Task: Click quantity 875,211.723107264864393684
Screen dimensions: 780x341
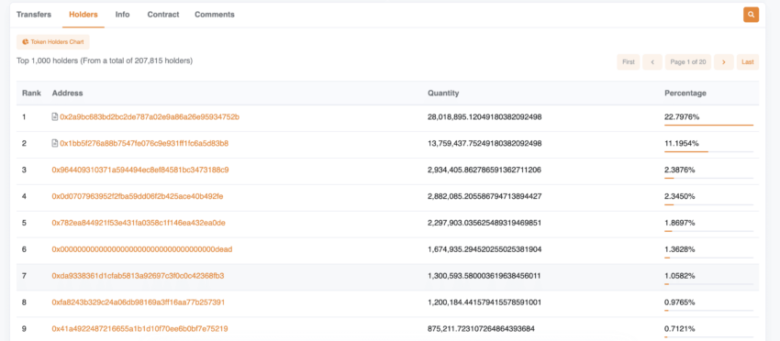Action: (x=481, y=328)
